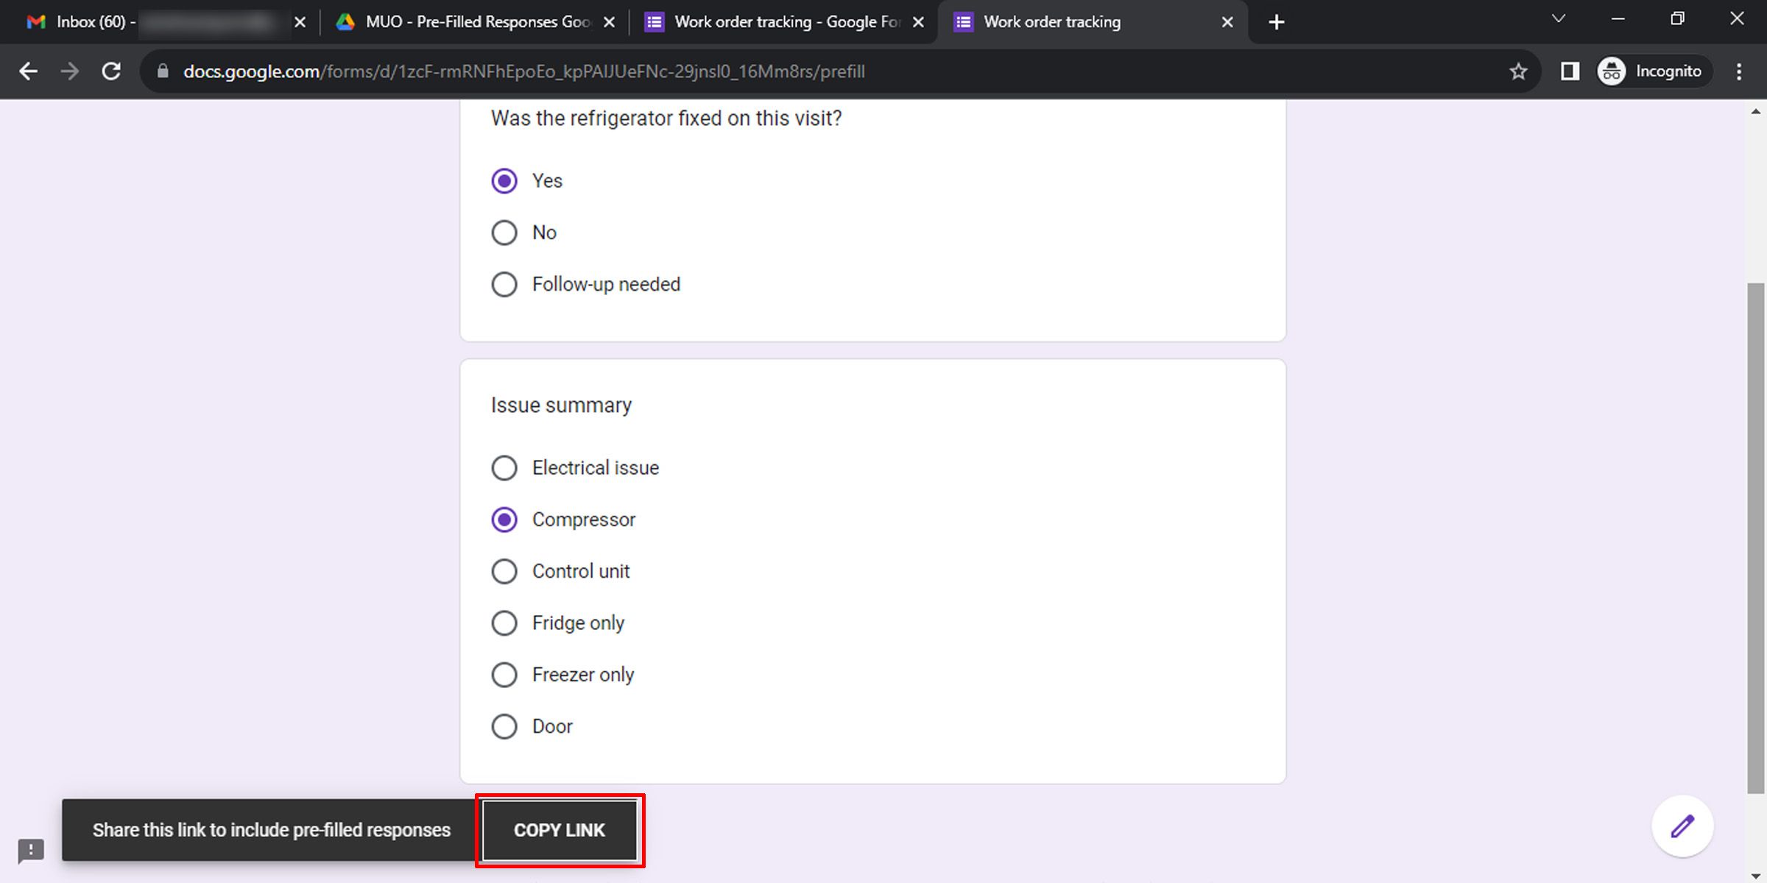
Task: Click the back navigation arrow
Action: click(x=28, y=71)
